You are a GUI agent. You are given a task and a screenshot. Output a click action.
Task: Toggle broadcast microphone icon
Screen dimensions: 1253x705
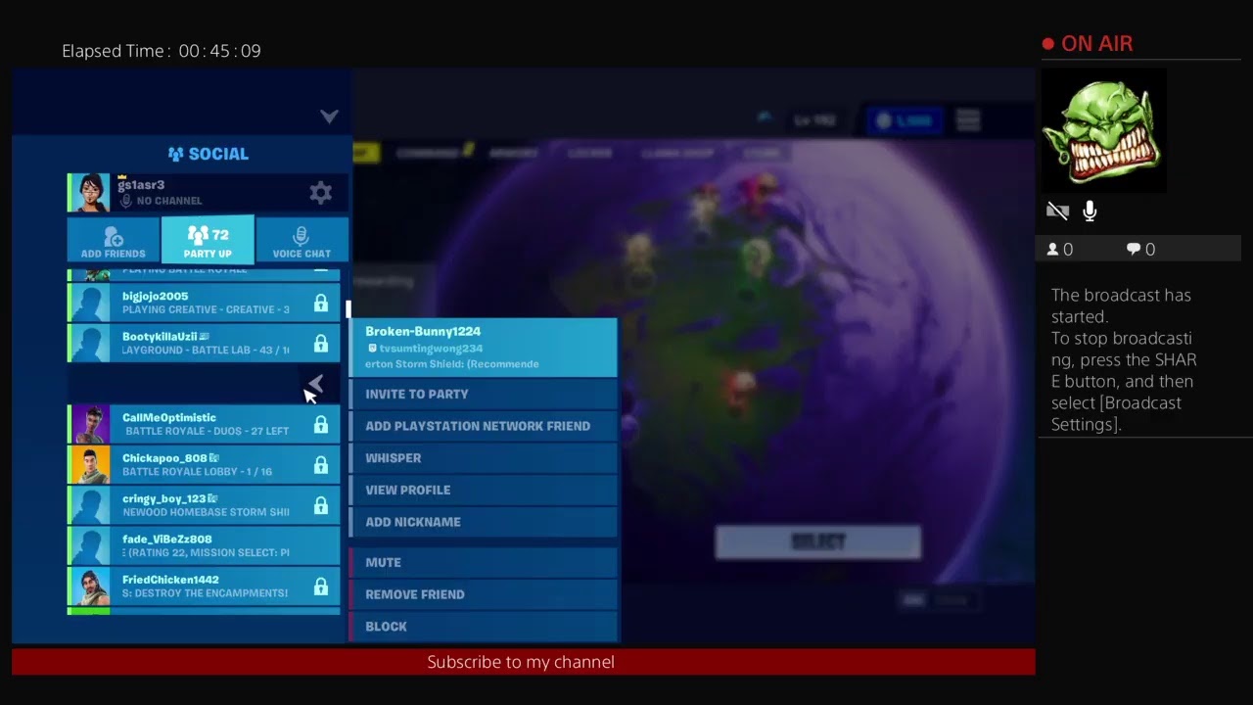1090,211
